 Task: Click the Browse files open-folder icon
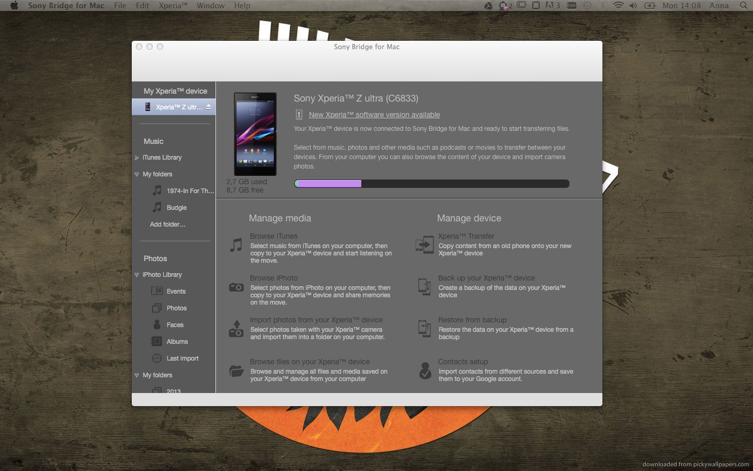(x=236, y=371)
